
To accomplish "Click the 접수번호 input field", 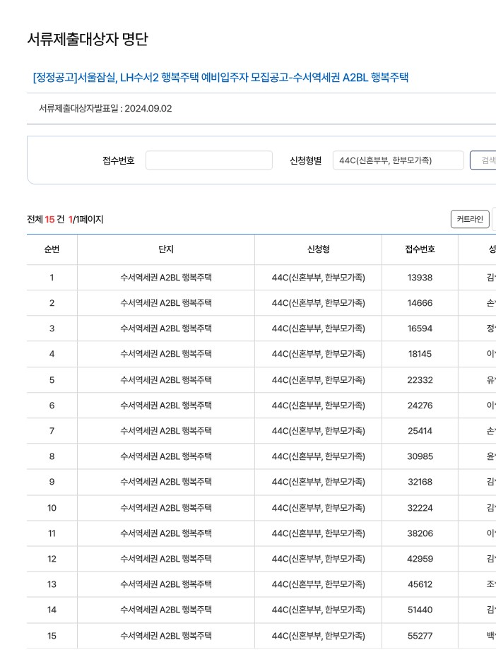I will tap(209, 160).
